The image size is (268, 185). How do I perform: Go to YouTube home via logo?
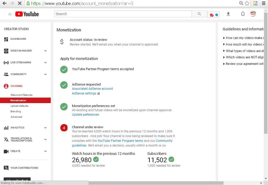click(27, 14)
